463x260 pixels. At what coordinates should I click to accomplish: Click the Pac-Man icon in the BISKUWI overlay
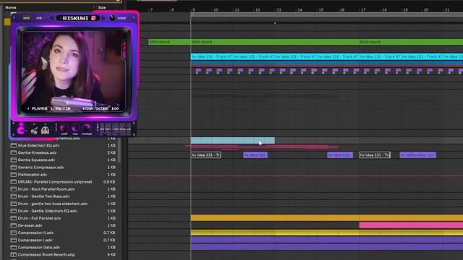pyautogui.click(x=21, y=130)
